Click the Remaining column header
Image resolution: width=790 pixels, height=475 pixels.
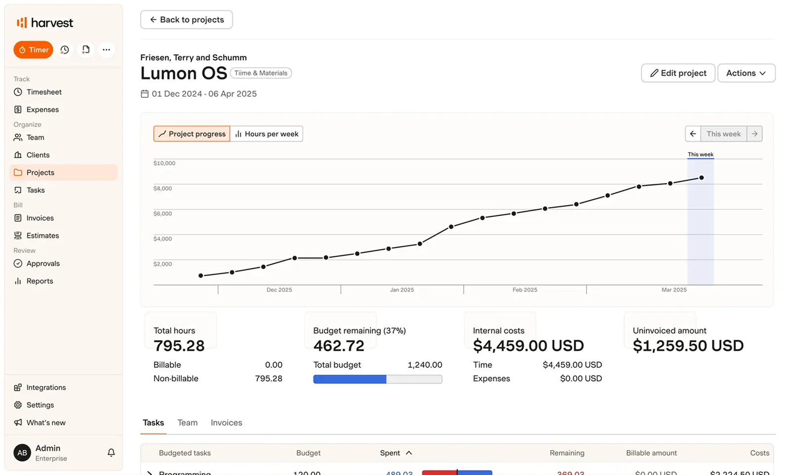(567, 453)
